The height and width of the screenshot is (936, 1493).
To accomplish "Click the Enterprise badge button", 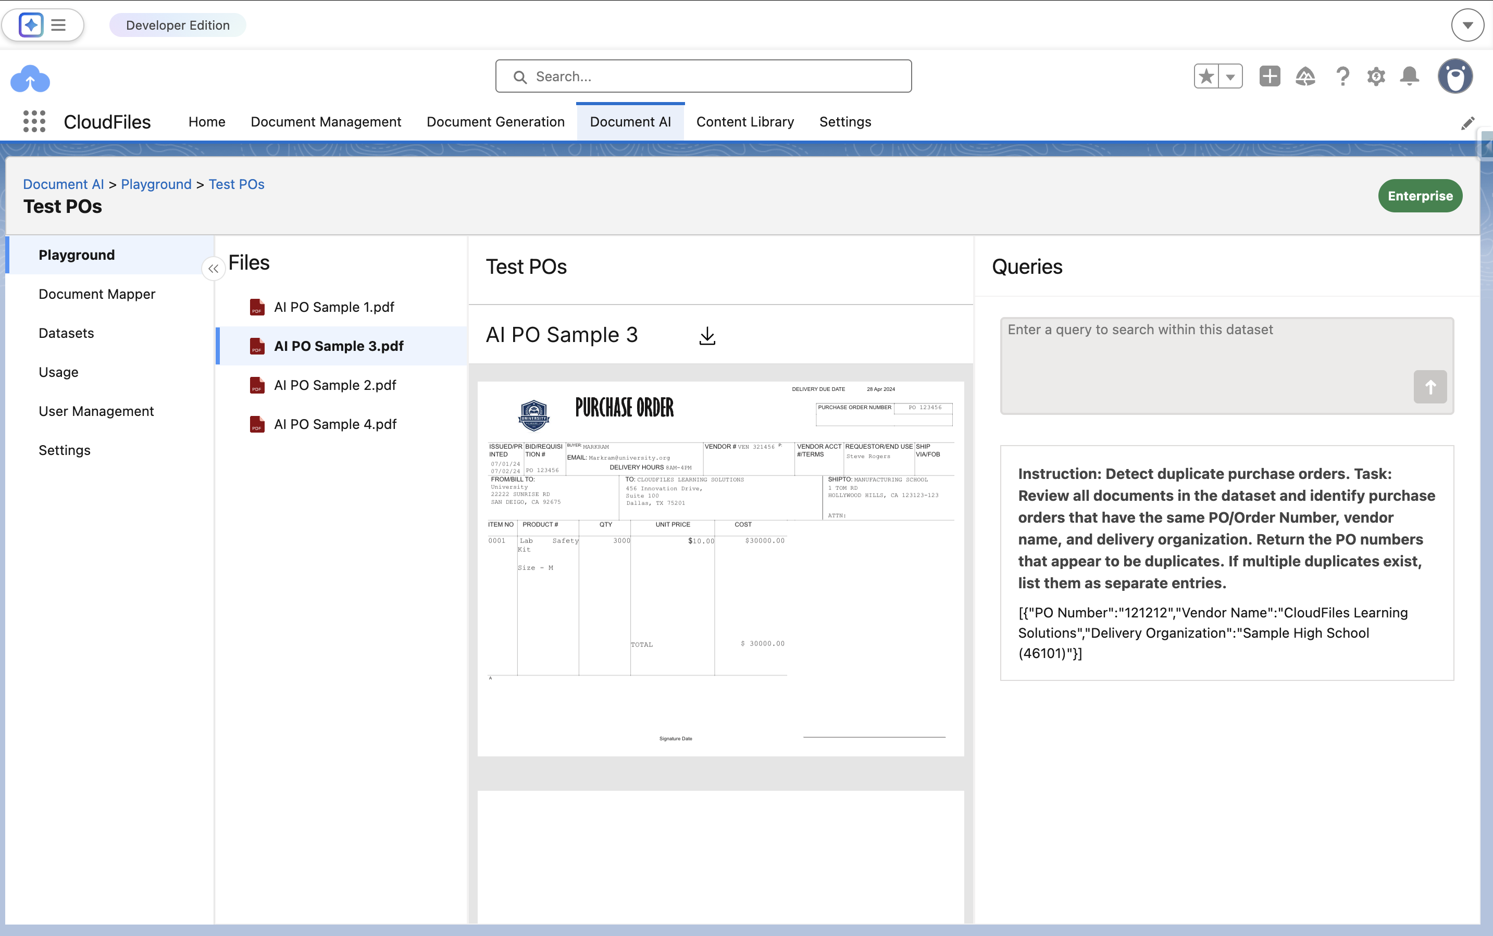I will 1420,196.
